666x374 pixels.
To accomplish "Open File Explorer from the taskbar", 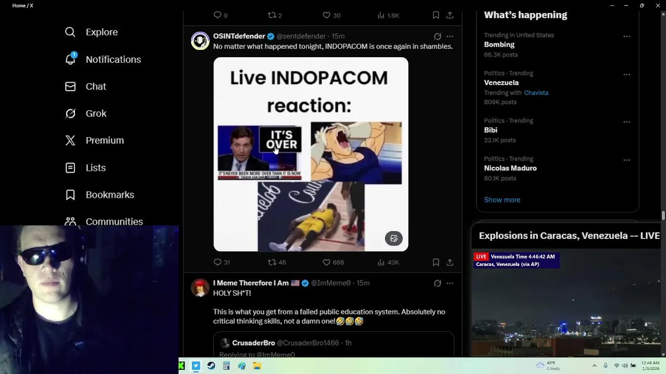I will (x=257, y=366).
